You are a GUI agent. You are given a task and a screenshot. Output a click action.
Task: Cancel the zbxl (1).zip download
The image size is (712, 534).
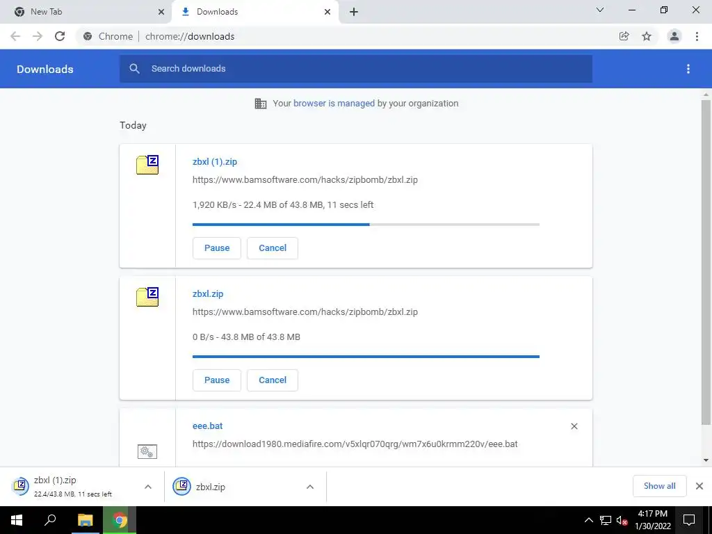pos(273,248)
